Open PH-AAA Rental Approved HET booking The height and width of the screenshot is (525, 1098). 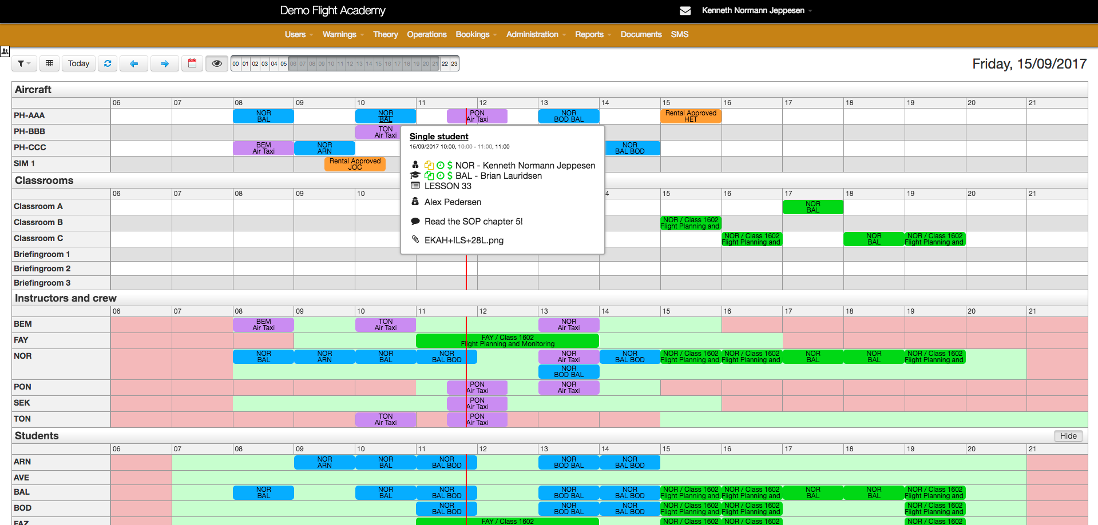pyautogui.click(x=691, y=117)
